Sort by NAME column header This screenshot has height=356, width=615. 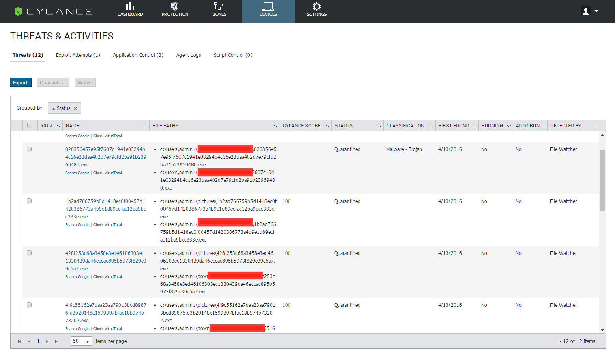coord(73,126)
